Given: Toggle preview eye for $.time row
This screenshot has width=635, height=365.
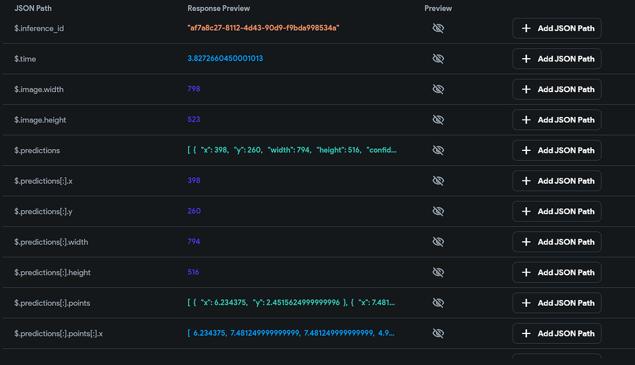Looking at the screenshot, I should click(x=438, y=59).
